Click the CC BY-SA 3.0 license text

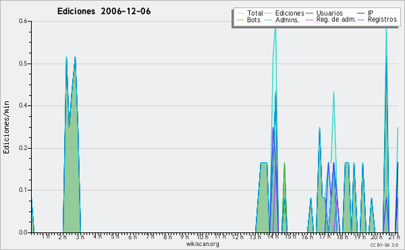click(384, 245)
